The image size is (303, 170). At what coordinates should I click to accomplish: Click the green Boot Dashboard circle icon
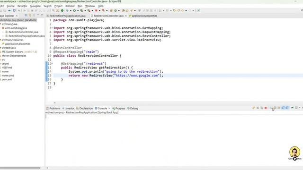tap(62, 10)
